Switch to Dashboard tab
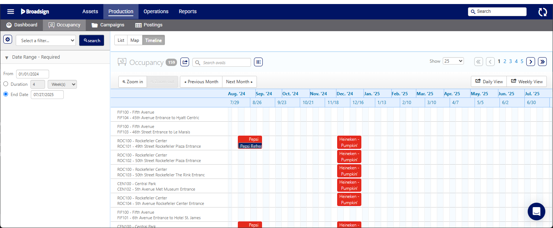The image size is (553, 228). point(22,25)
